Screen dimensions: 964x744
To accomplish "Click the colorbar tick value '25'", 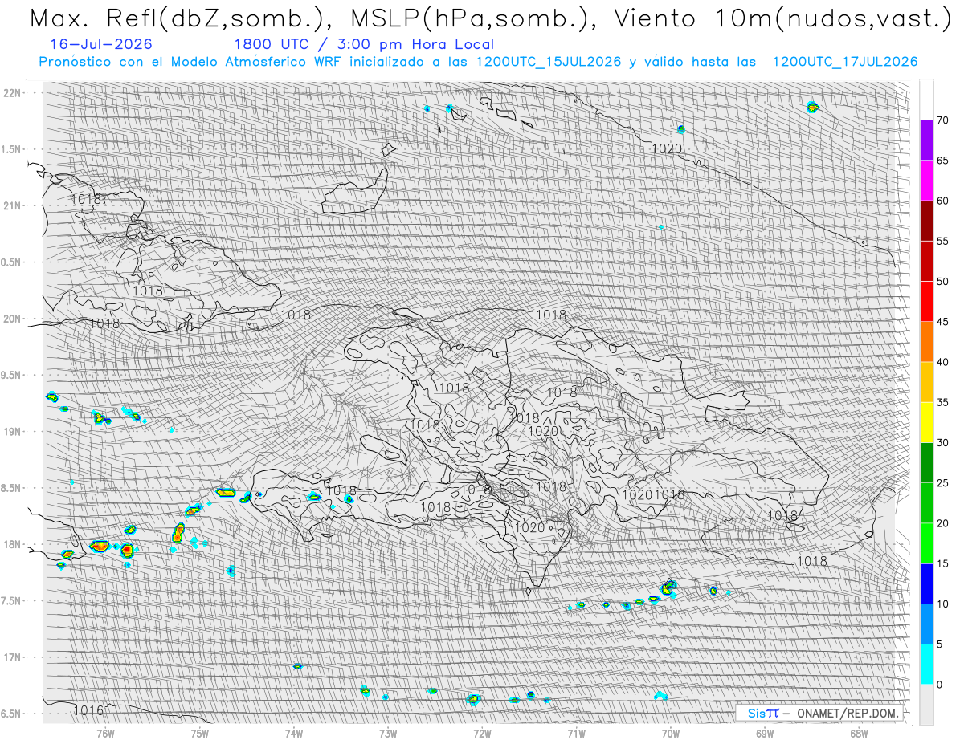I will [x=943, y=483].
